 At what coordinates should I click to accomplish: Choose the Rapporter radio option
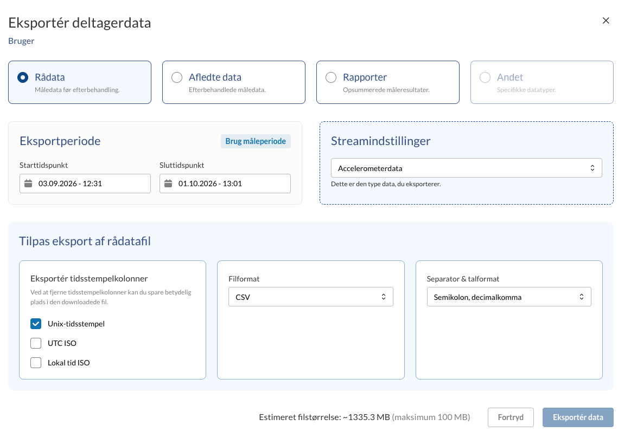(x=331, y=77)
